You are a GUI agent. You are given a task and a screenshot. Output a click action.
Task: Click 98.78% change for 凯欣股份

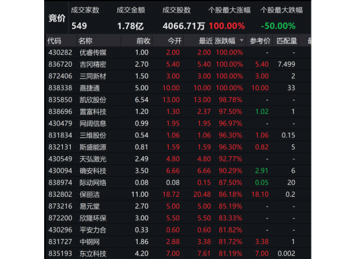point(230,100)
